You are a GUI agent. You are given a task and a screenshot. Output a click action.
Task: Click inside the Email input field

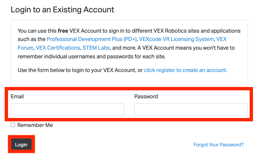point(68,109)
